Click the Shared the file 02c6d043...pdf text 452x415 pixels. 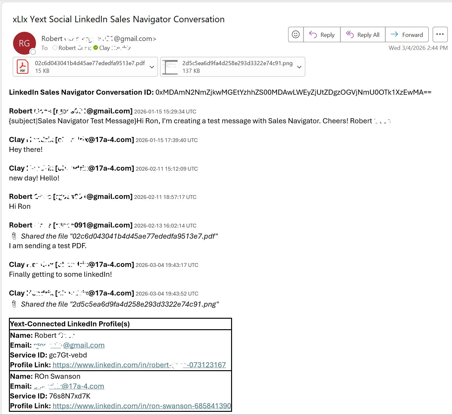119,236
